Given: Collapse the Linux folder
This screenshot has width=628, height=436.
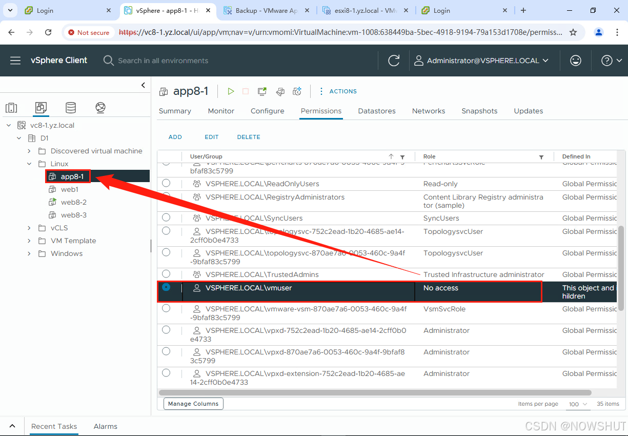Looking at the screenshot, I should click(x=29, y=164).
